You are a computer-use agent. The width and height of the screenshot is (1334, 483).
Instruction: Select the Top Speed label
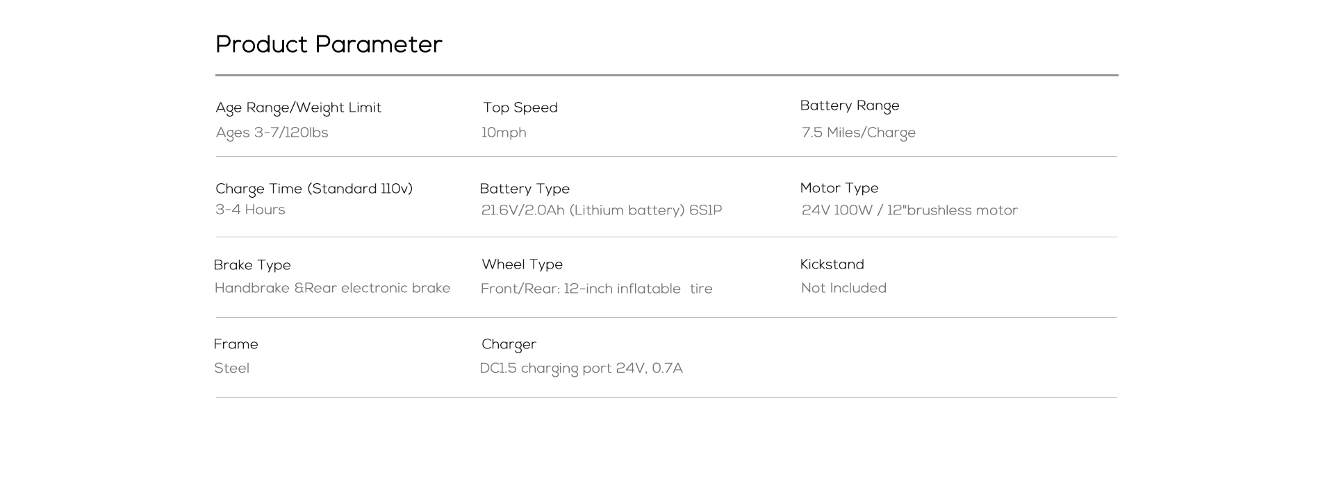520,108
